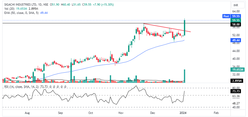Click the green 59.55 last price label
This screenshot has width=248, height=117.
point(236,20)
